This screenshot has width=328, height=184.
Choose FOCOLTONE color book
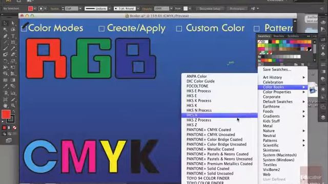click(x=219, y=86)
